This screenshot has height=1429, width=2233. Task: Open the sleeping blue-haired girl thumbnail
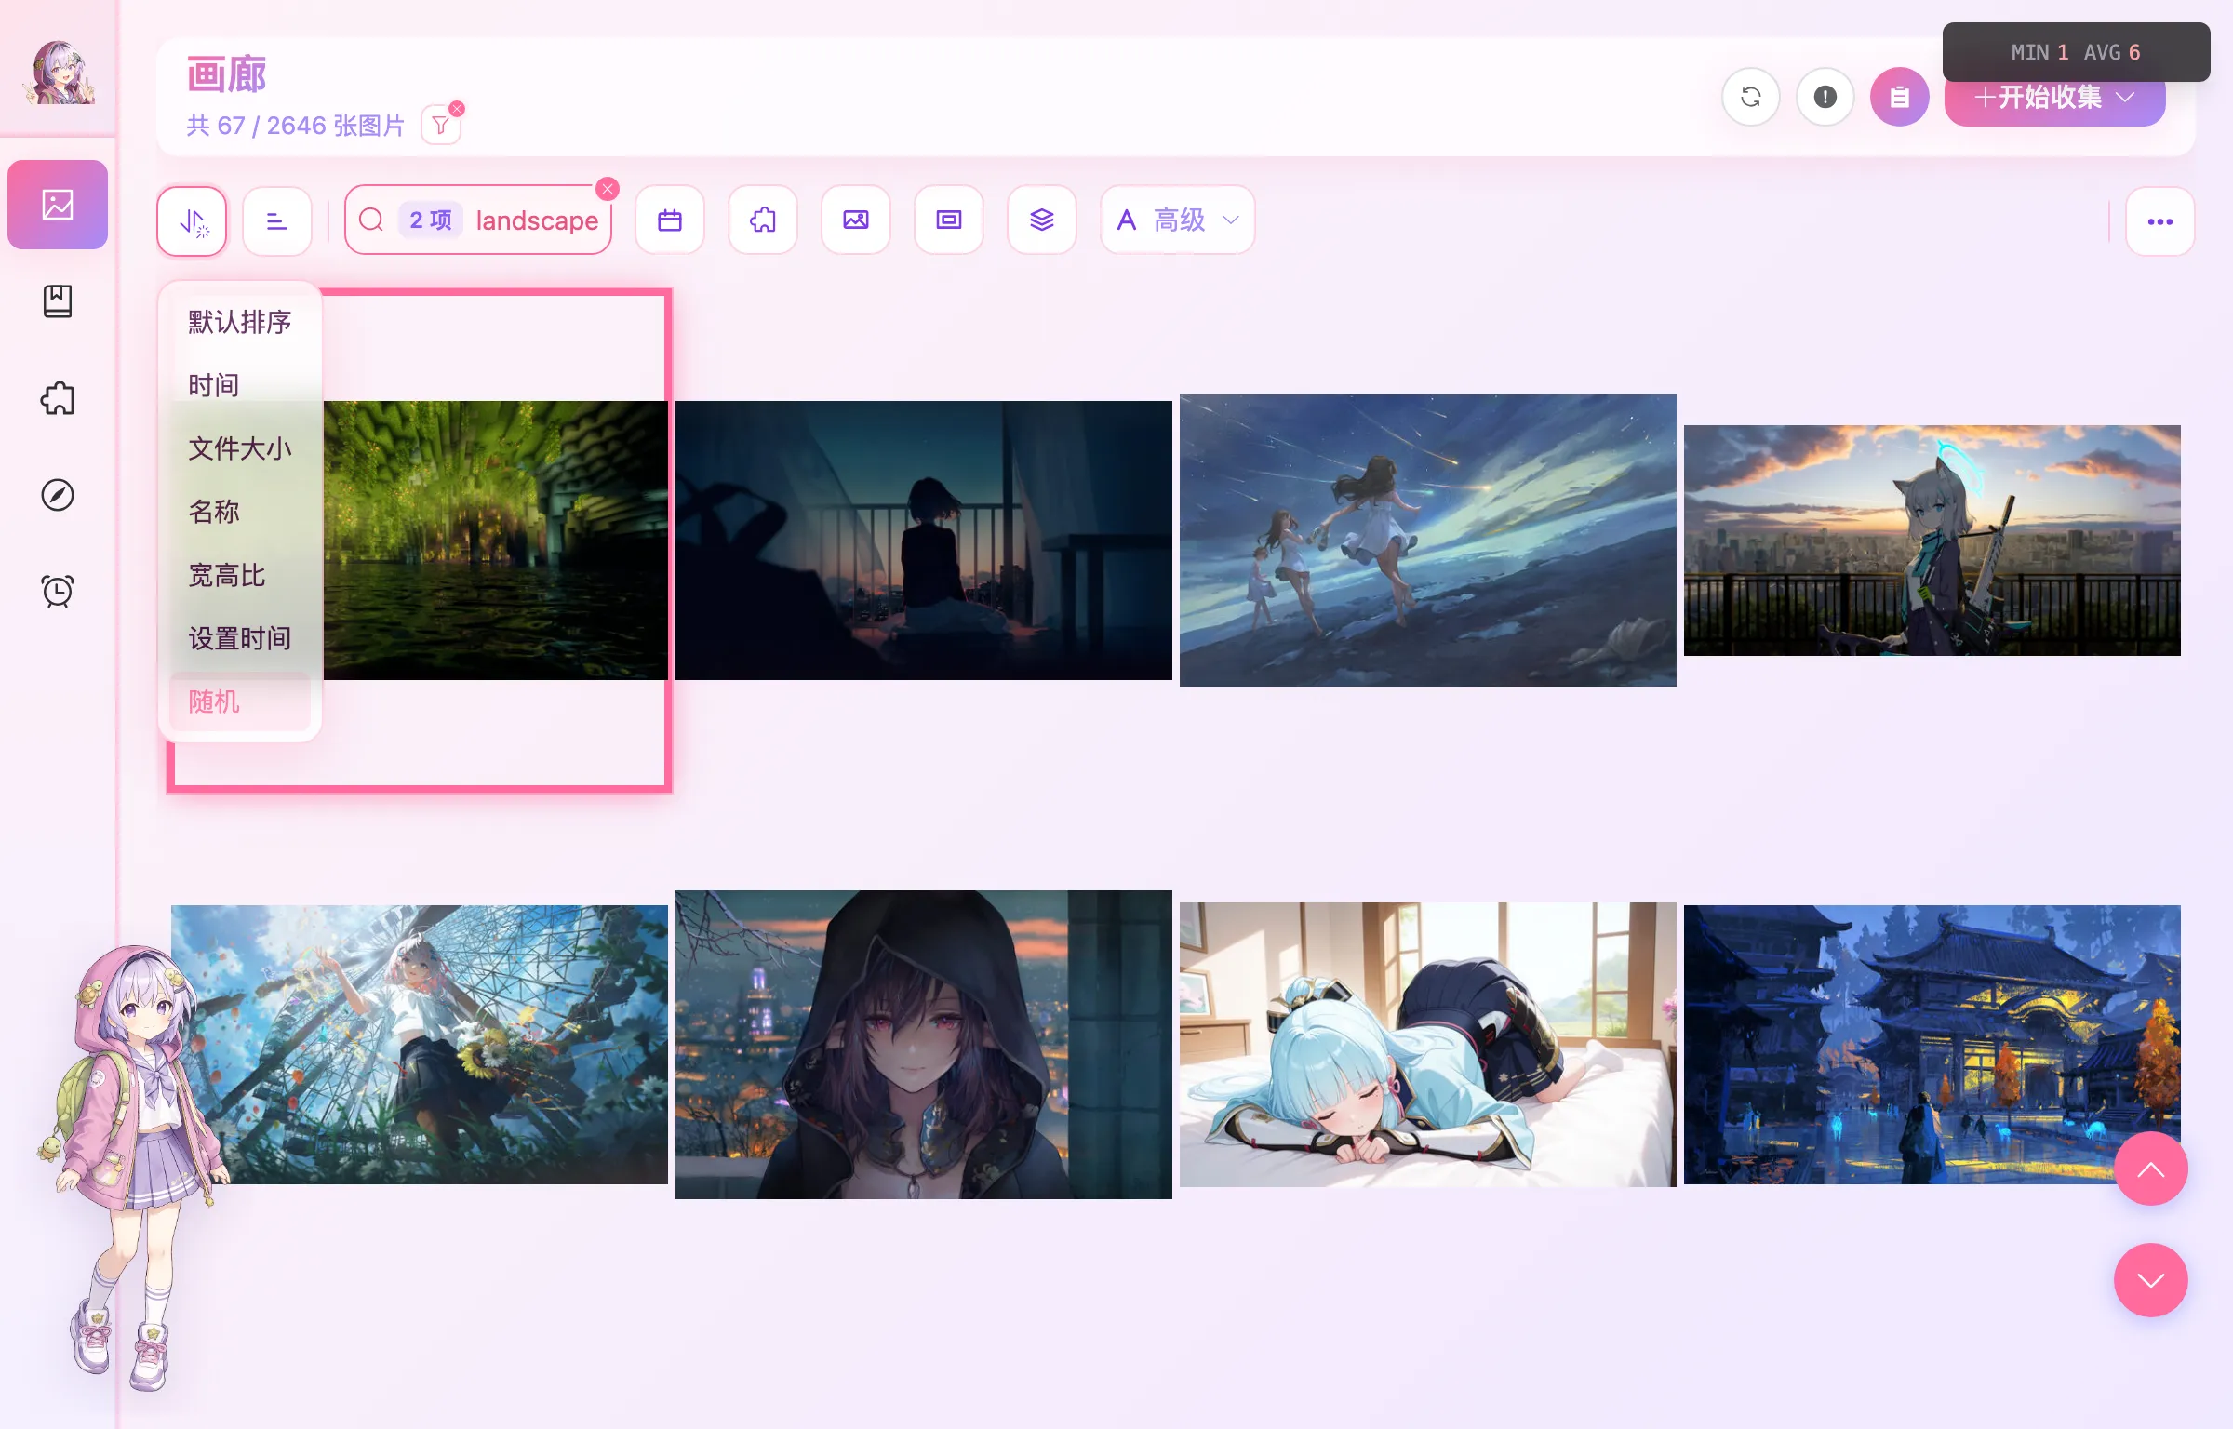[x=1428, y=1045]
